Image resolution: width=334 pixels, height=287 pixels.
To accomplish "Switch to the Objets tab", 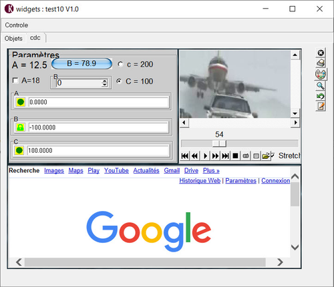I will coord(13,38).
